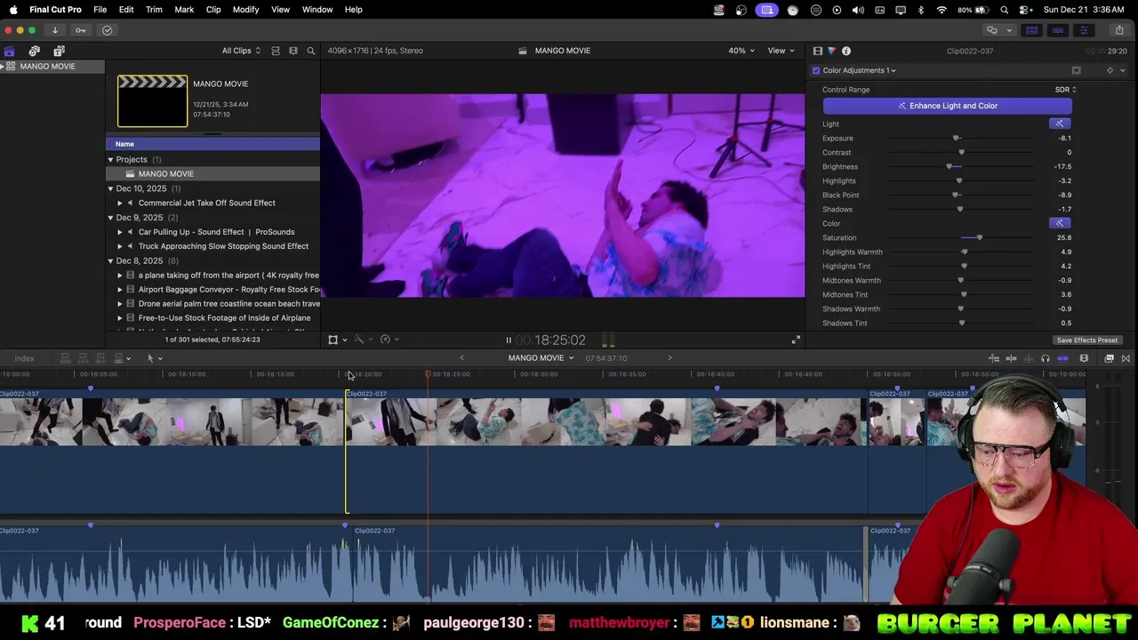Go back in timeline history arrow
Viewport: 1138px width, 640px height.
coord(461,357)
